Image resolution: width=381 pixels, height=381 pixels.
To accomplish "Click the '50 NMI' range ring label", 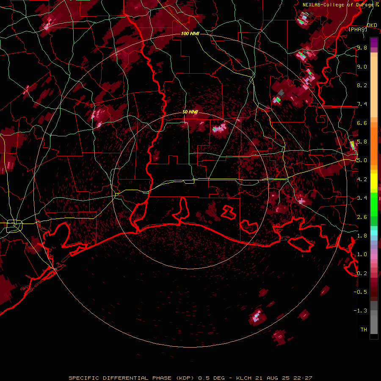I will click(190, 112).
